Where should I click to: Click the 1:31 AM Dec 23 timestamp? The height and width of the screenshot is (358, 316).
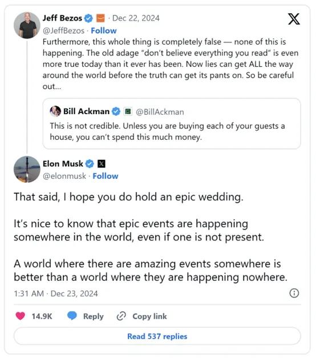[56, 293]
